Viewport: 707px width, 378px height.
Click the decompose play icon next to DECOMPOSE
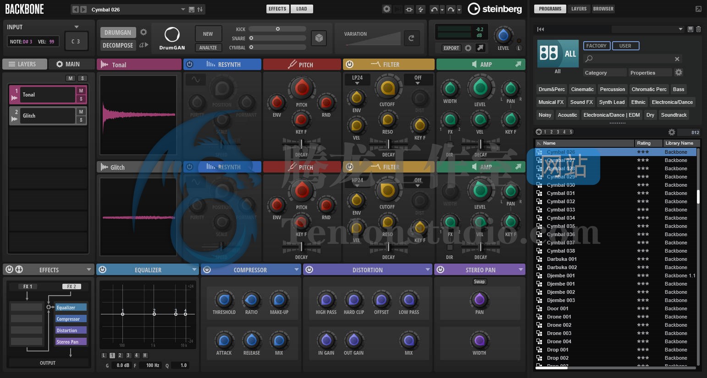click(x=144, y=45)
